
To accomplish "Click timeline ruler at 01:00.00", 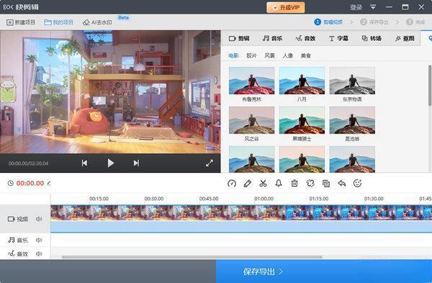I will 264,199.
